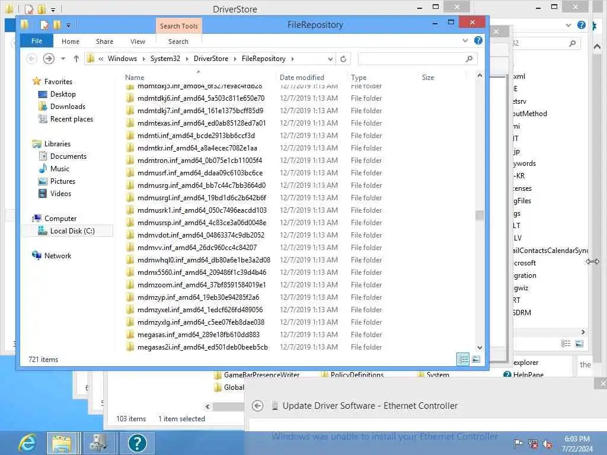Image resolution: width=607 pixels, height=455 pixels.
Task: Refresh the FileRepository folder view
Action: coord(343,59)
